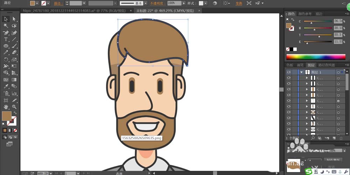The height and width of the screenshot is (175, 350).
Task: Enable Draw Normal mode
Action: click(5, 137)
